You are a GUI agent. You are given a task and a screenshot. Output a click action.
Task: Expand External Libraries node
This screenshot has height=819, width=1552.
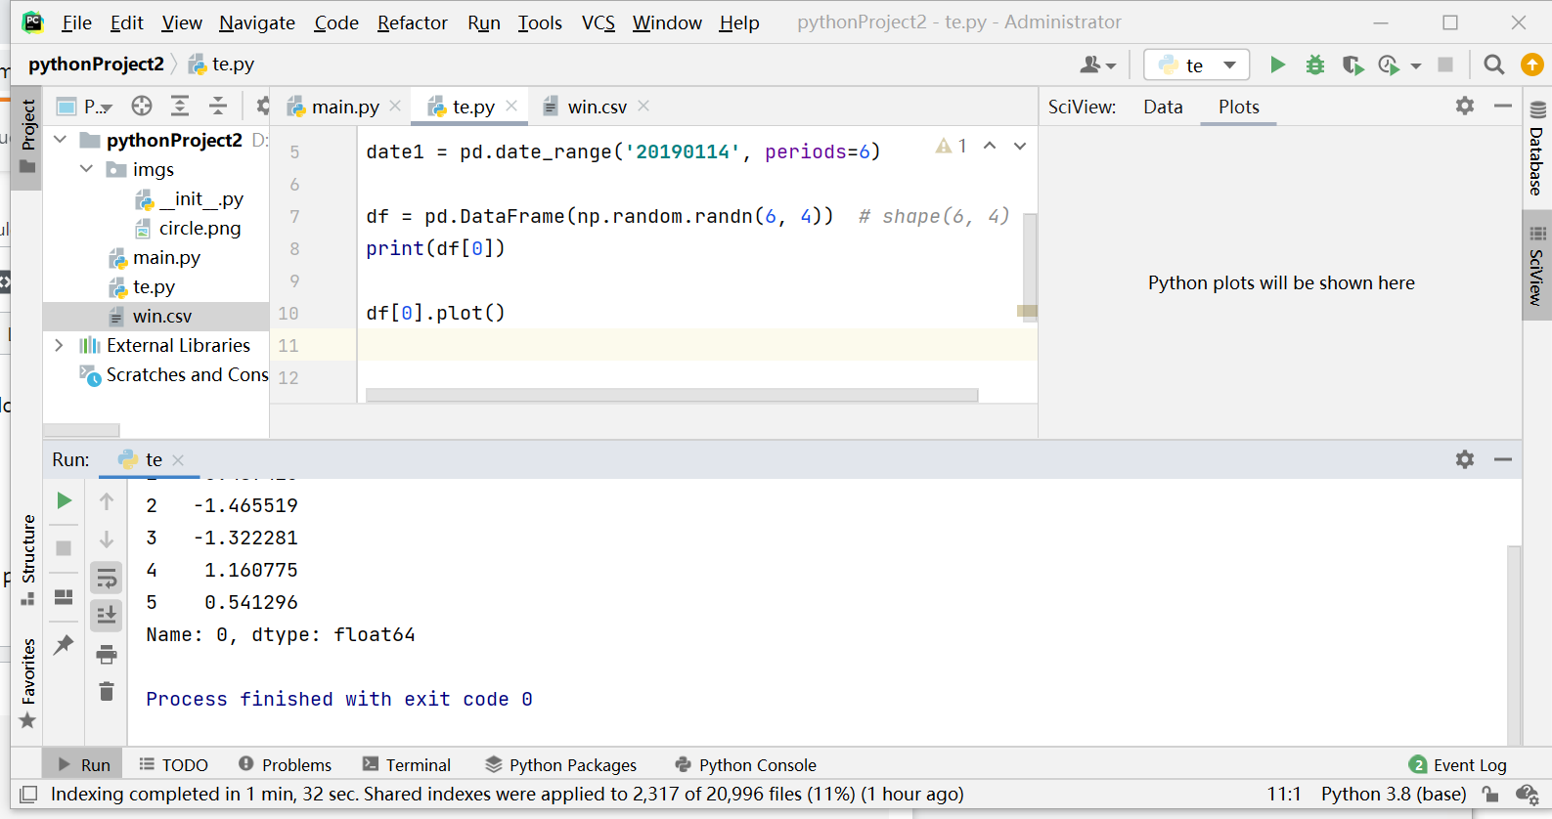click(x=60, y=345)
